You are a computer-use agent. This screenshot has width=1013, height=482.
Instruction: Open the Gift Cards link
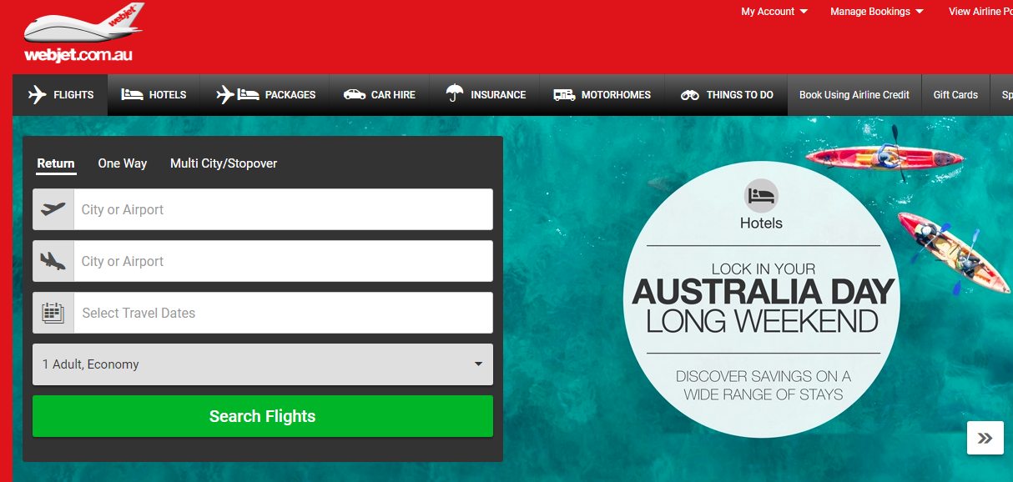(955, 95)
